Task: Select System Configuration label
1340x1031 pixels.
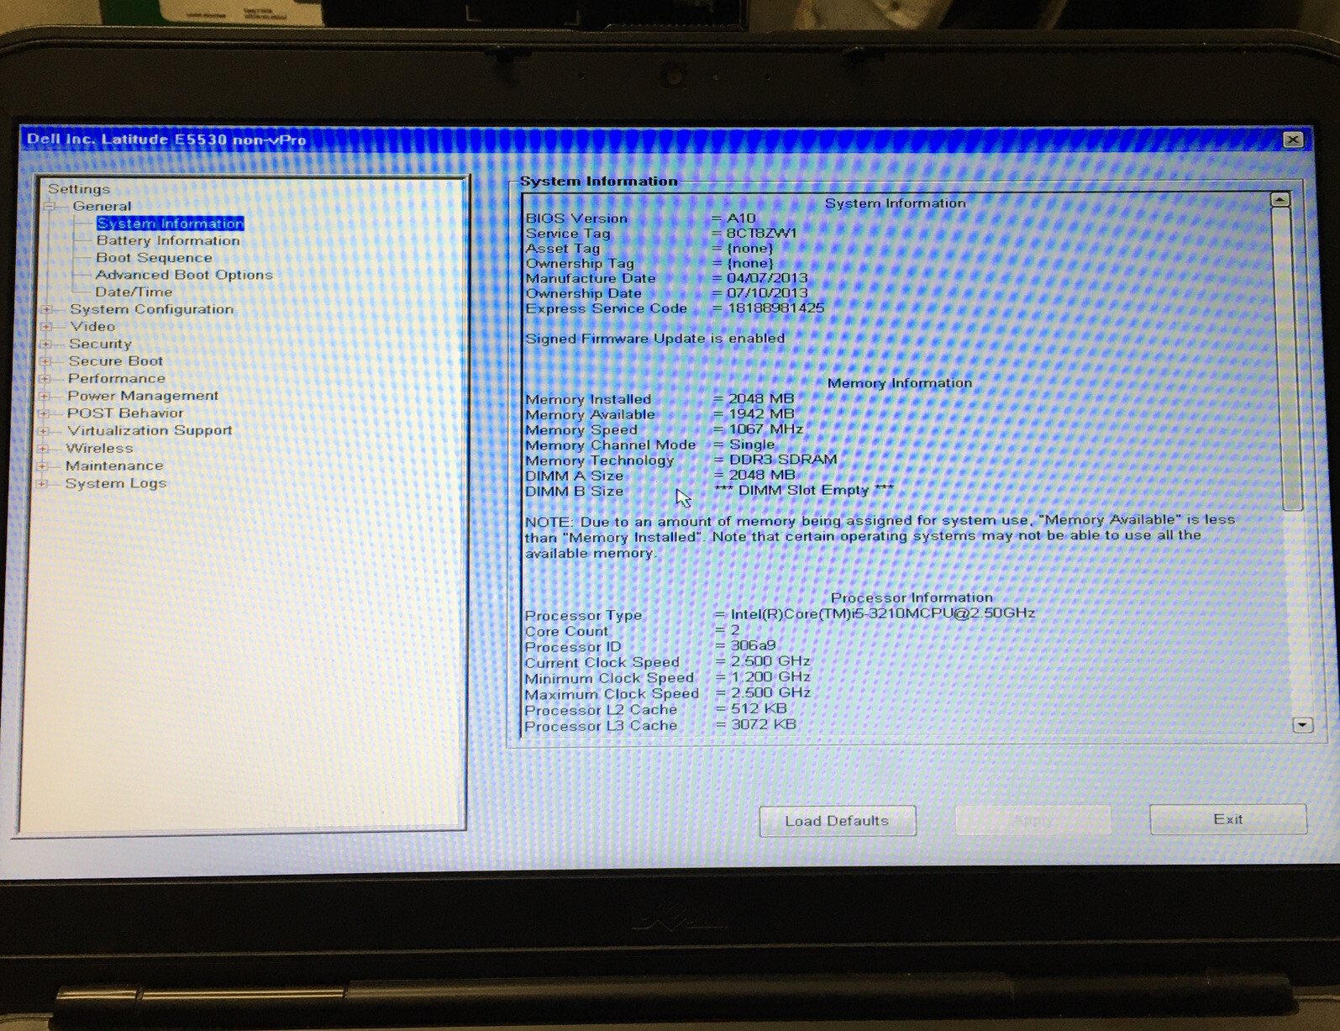Action: pyautogui.click(x=151, y=309)
